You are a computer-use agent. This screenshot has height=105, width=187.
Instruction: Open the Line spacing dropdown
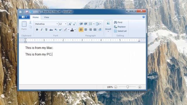click(x=99, y=24)
